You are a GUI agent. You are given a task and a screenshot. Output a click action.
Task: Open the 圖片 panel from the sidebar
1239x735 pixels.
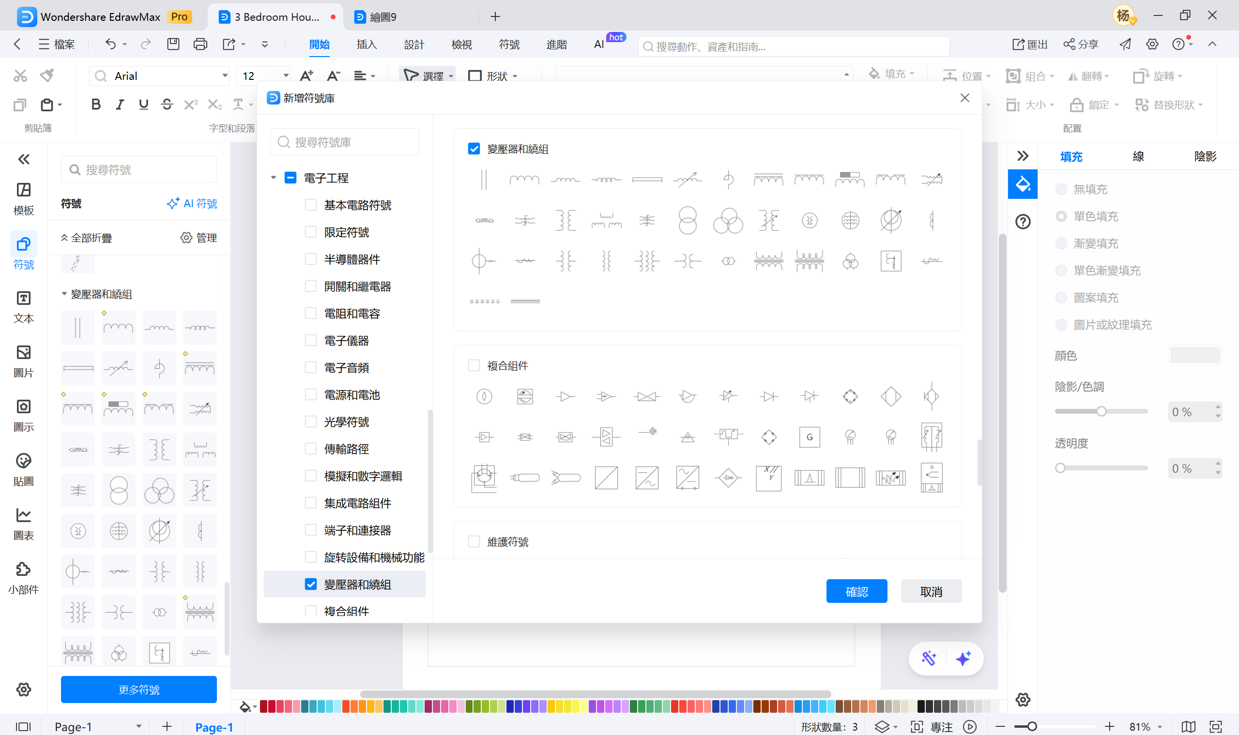pyautogui.click(x=23, y=361)
